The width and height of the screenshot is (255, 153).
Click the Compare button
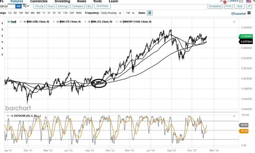[78, 6]
